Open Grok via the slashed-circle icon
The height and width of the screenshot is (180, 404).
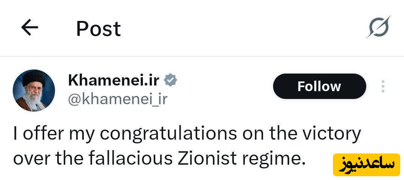[378, 27]
